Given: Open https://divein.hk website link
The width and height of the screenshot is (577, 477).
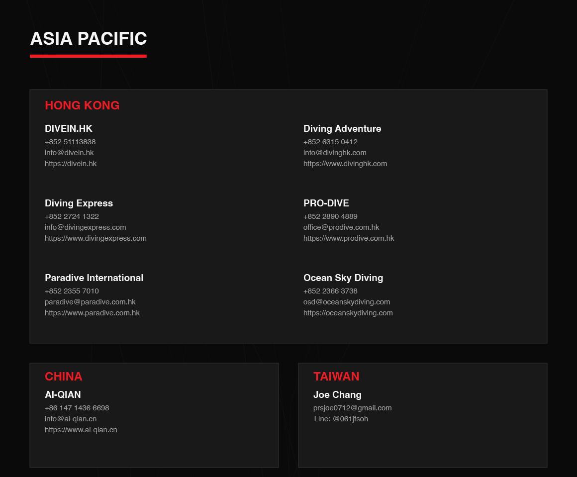Looking at the screenshot, I should pos(71,164).
